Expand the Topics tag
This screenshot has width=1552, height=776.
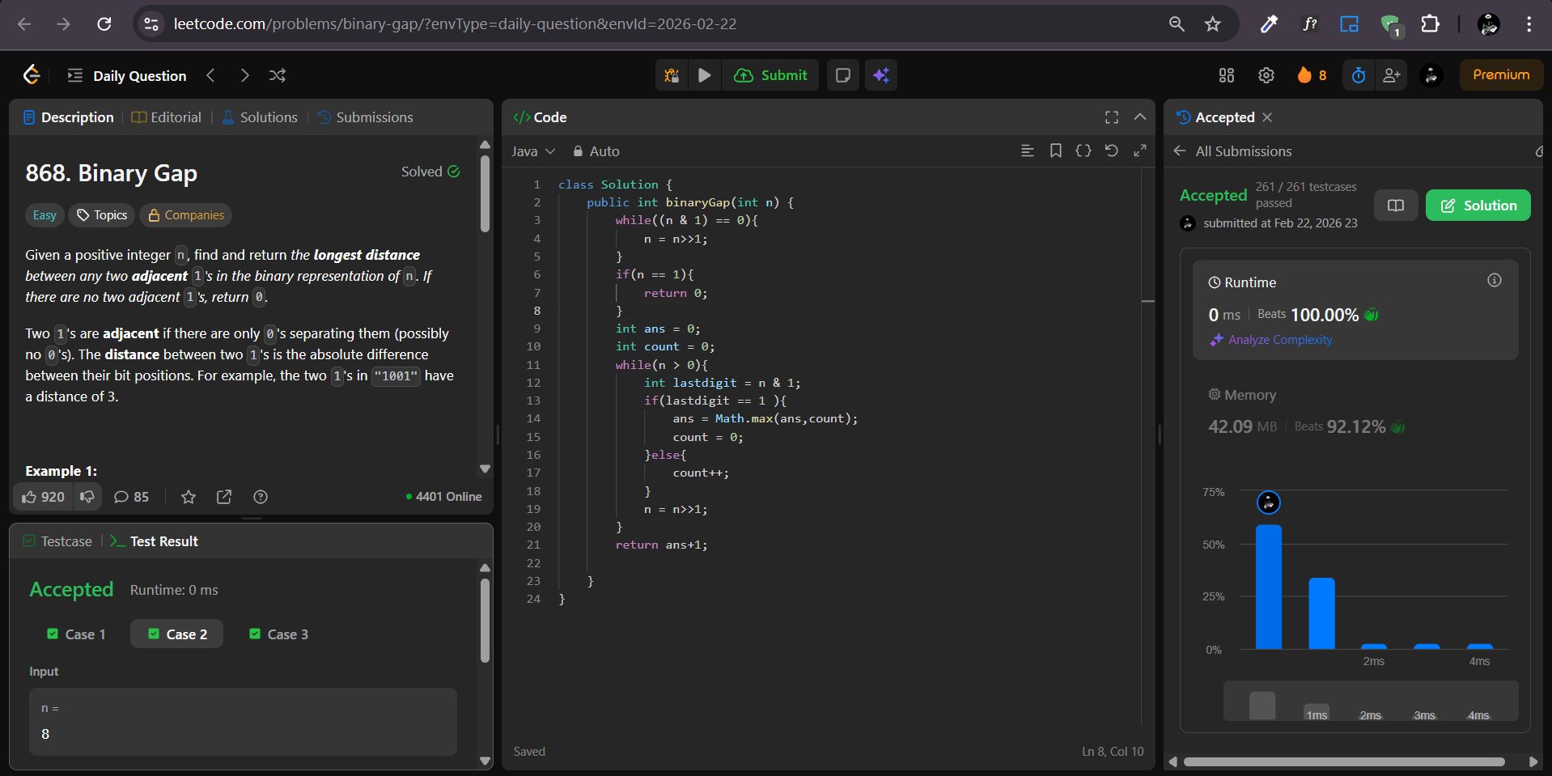point(102,215)
